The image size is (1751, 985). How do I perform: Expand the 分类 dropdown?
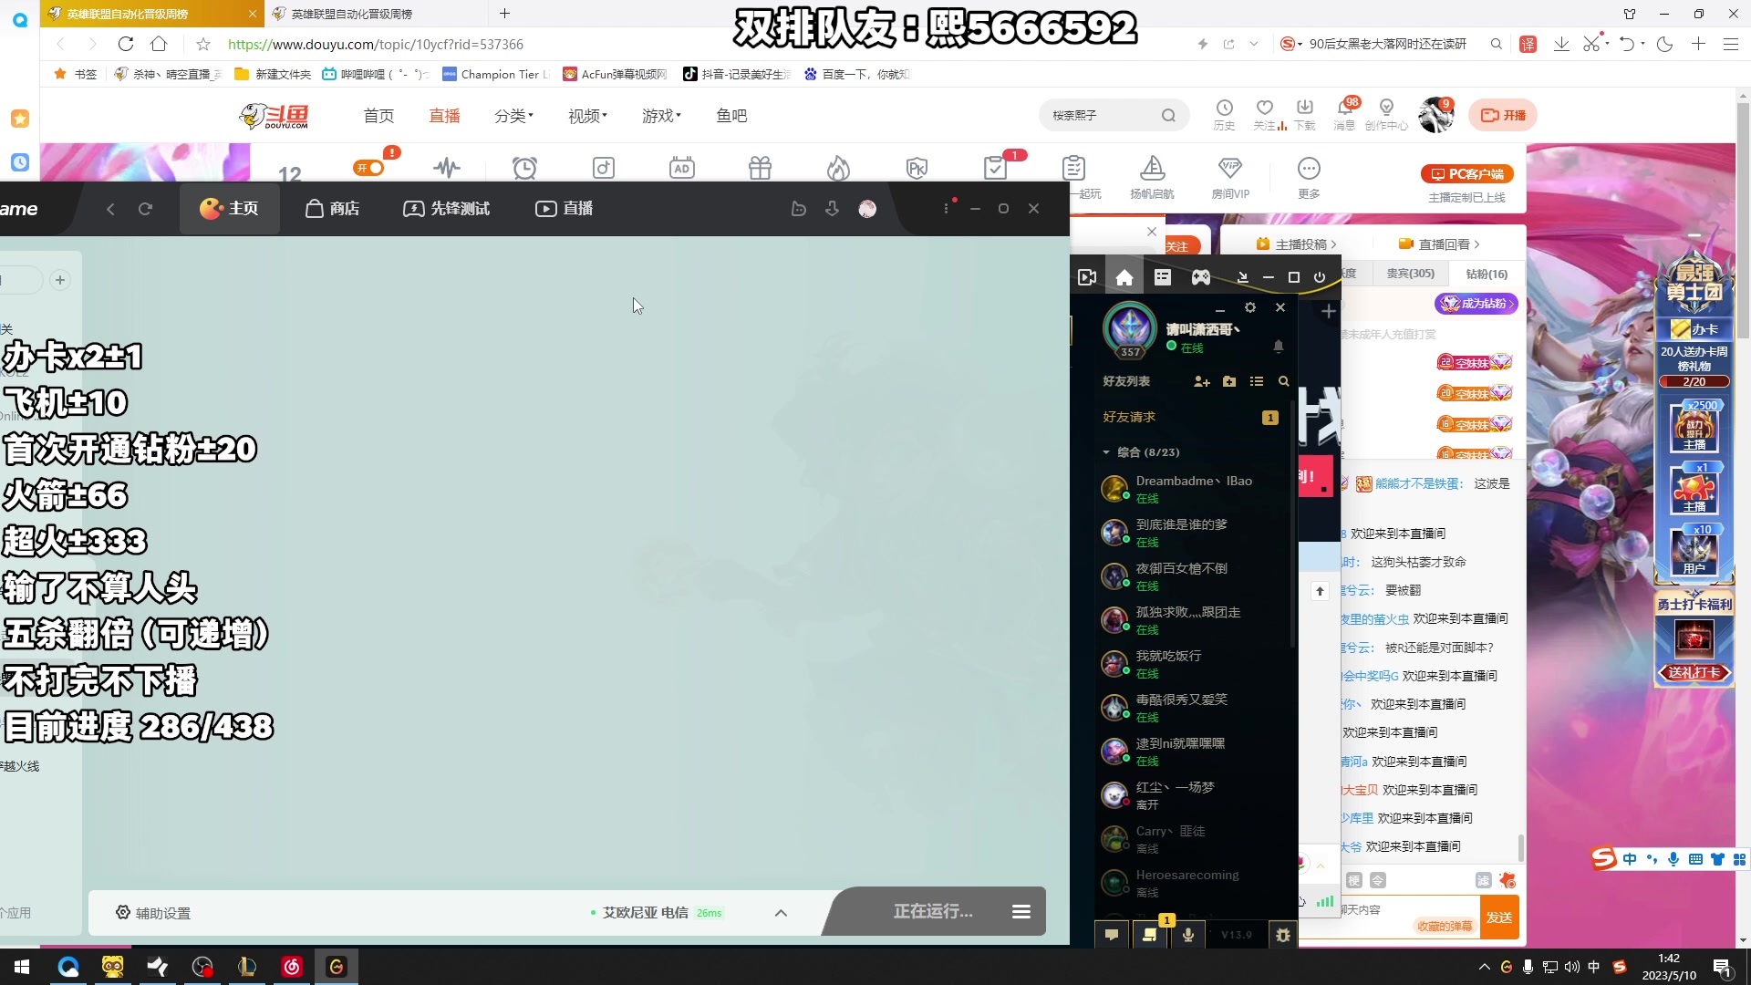point(513,116)
